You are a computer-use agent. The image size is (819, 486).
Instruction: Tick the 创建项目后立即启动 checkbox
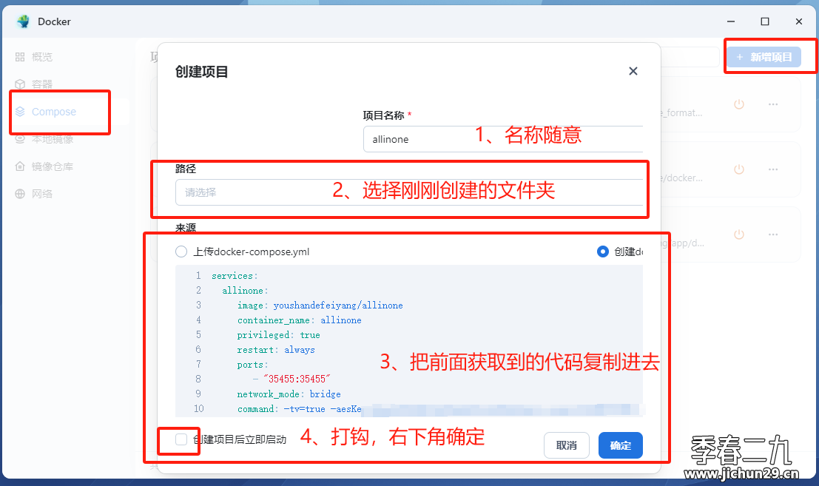181,439
